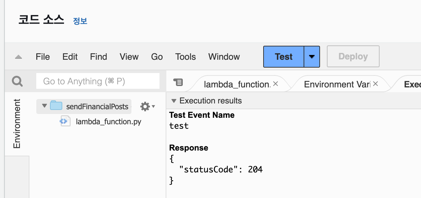Open the Test button dropdown arrow
The height and width of the screenshot is (198, 421).
(x=312, y=57)
